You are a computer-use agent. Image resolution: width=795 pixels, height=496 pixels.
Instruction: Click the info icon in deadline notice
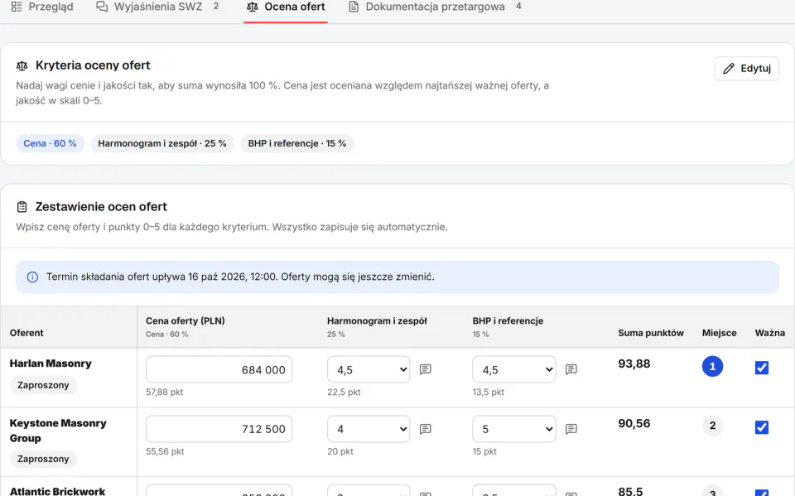(x=32, y=277)
